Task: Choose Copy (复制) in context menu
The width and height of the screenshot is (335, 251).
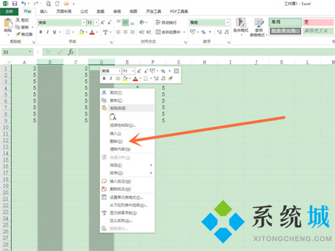Action: [x=127, y=100]
